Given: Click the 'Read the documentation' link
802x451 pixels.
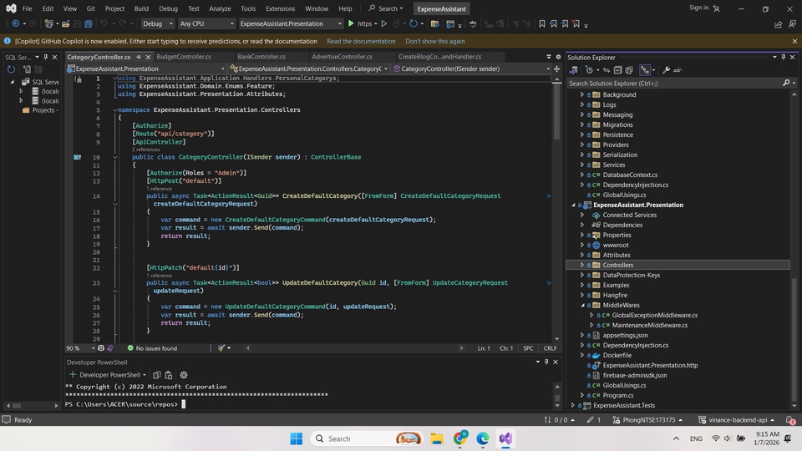Looking at the screenshot, I should (x=361, y=41).
